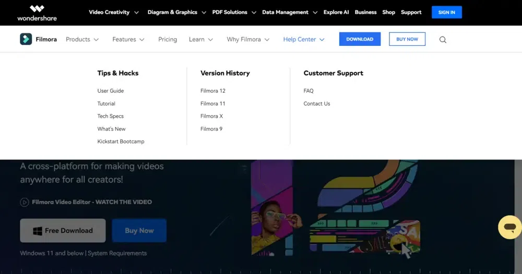Open the Pricing page
This screenshot has height=274, width=522.
[x=168, y=39]
